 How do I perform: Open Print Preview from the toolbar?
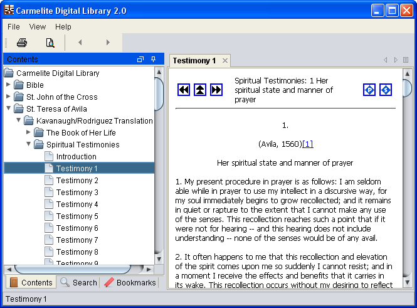point(50,43)
